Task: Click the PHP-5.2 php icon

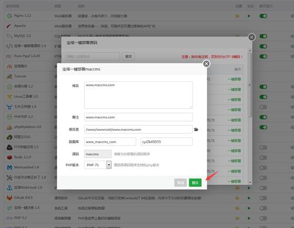Action: (x=9, y=218)
